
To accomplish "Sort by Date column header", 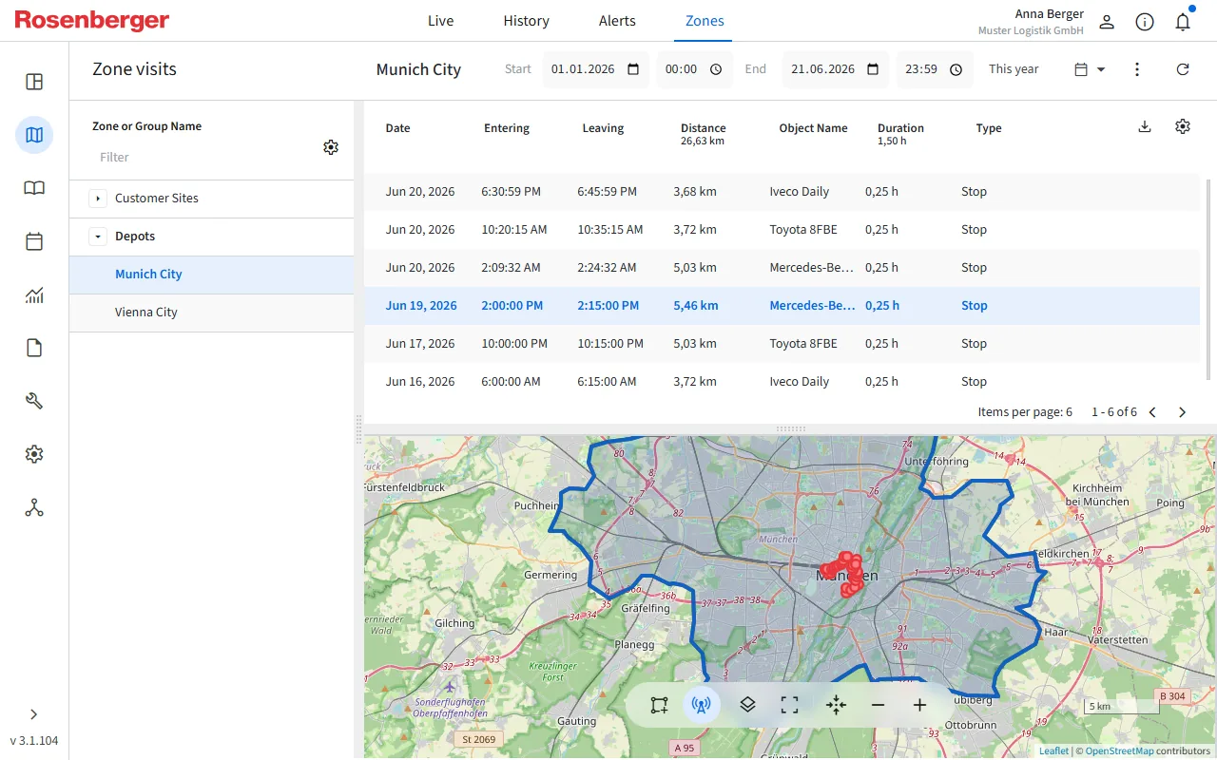I will click(398, 128).
